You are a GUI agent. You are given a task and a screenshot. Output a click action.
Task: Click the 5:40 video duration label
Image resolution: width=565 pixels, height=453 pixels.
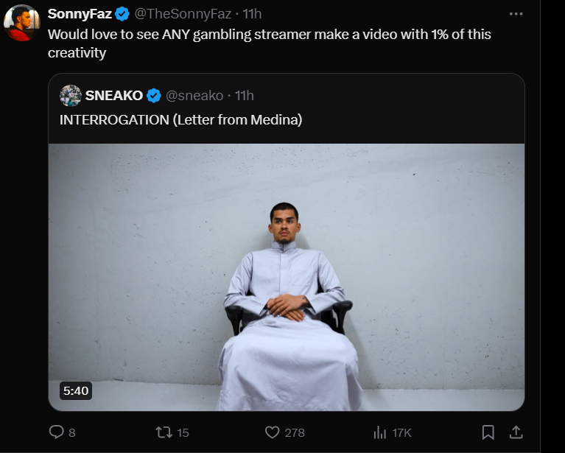[76, 390]
